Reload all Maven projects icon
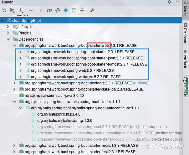The width and height of the screenshot is (189, 155). 4,10
